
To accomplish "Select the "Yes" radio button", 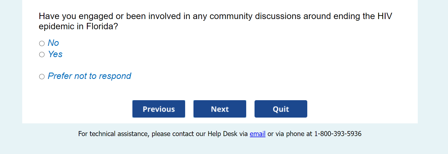I will pyautogui.click(x=42, y=55).
